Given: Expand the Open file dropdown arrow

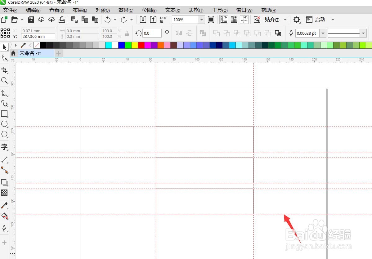Looking at the screenshot, I should [x=22, y=20].
